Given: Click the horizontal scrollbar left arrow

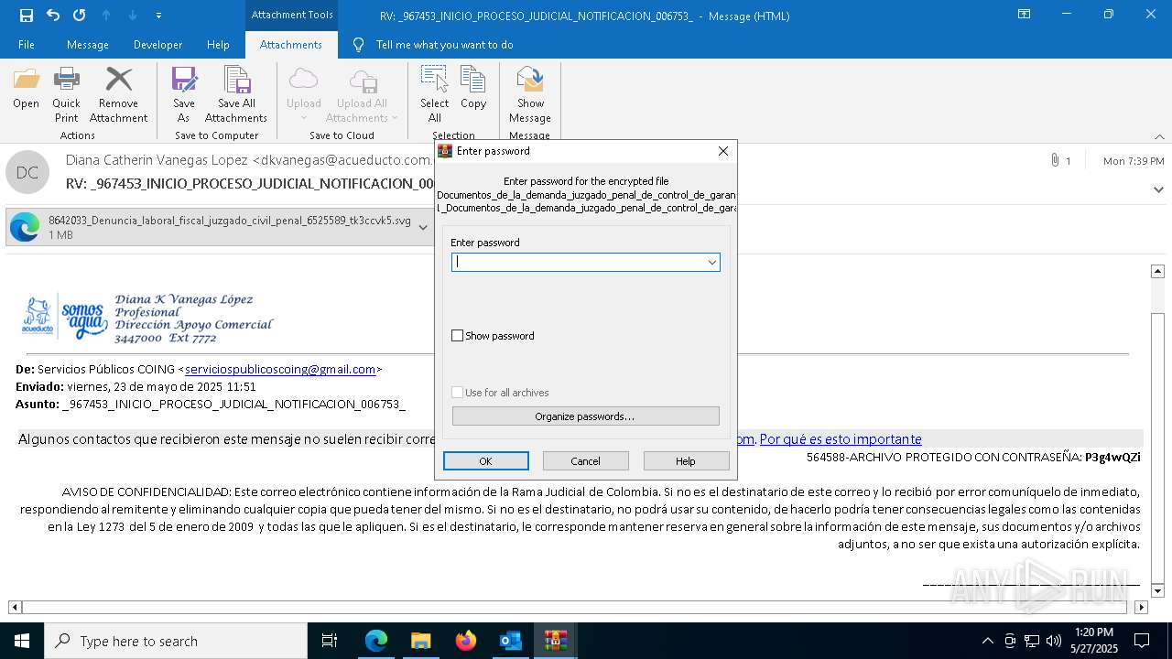Looking at the screenshot, I should click(15, 607).
